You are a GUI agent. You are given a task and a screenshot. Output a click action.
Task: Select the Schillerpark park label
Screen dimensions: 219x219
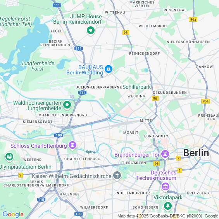click(136, 87)
